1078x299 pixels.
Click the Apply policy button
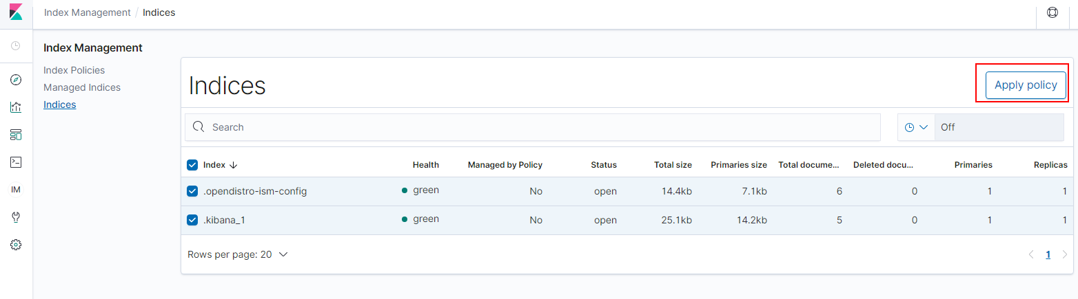tap(1025, 85)
